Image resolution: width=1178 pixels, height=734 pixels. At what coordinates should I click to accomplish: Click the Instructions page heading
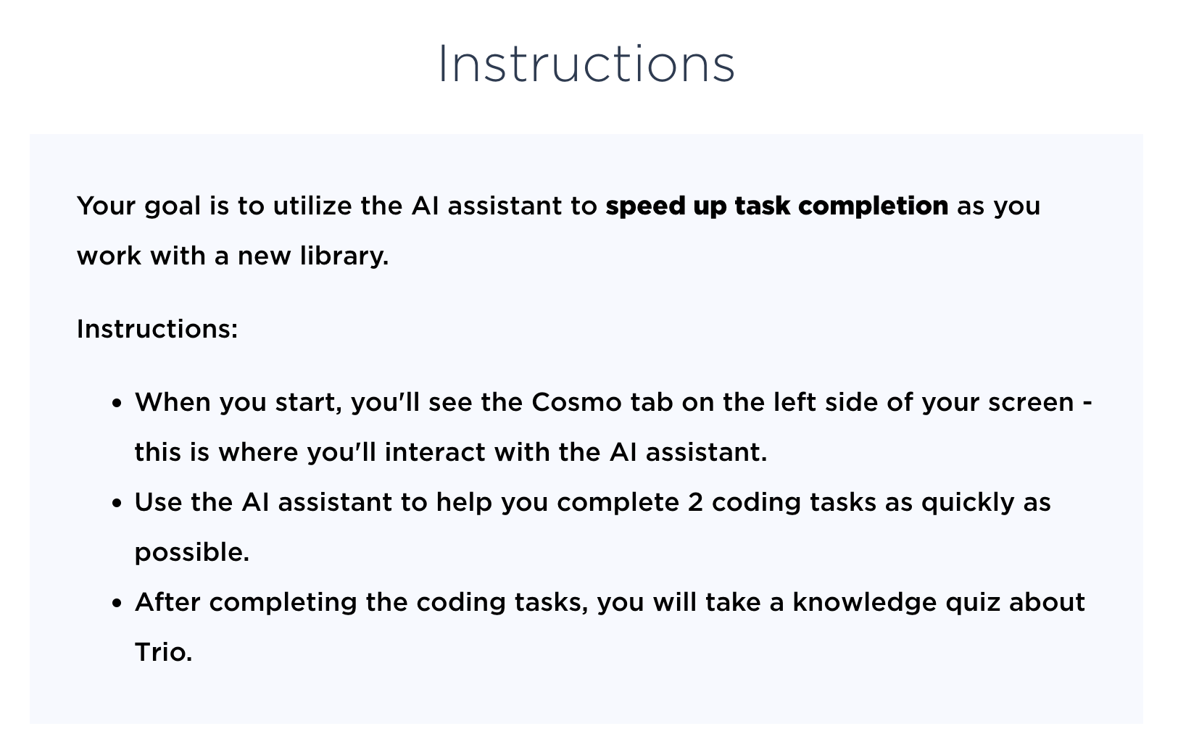pyautogui.click(x=586, y=64)
